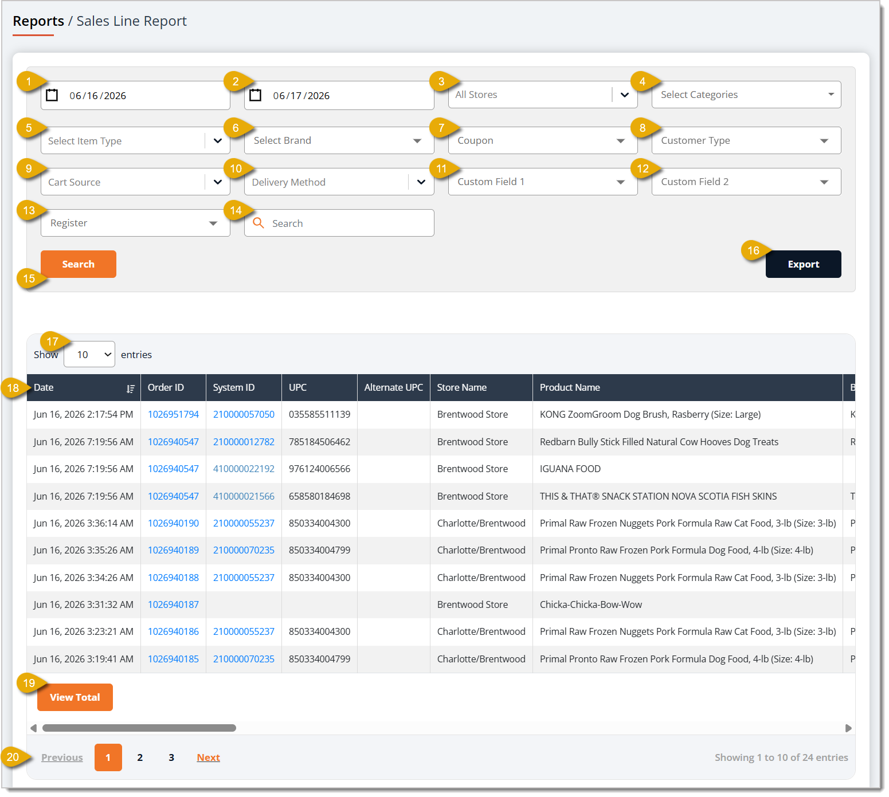Click the end date calendar icon
This screenshot has height=797, width=889.
256,95
